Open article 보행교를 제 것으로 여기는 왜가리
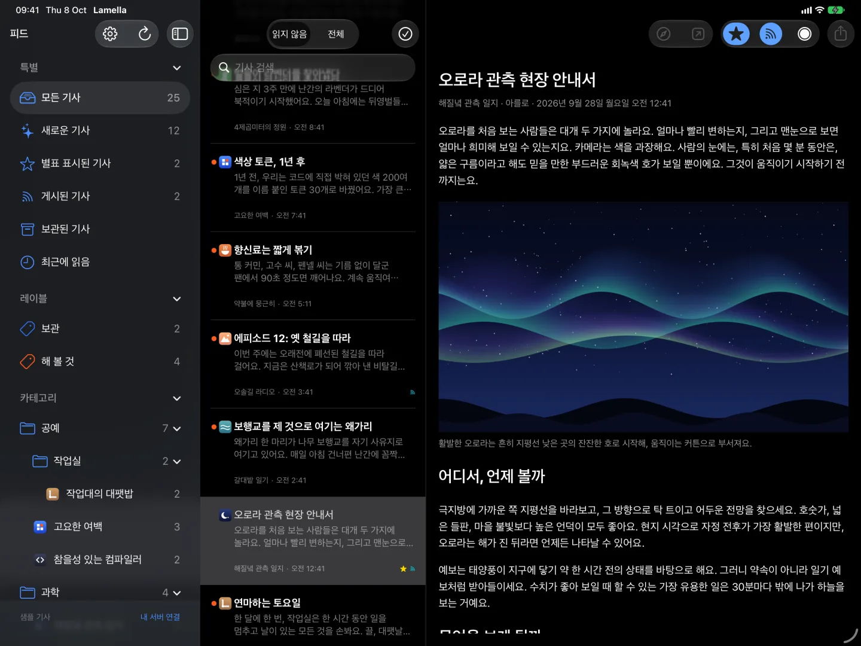The height and width of the screenshot is (646, 861). click(x=313, y=452)
